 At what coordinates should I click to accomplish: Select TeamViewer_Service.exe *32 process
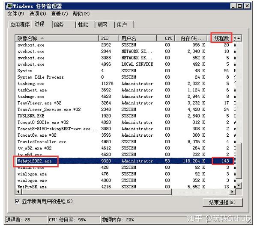pos(125,109)
